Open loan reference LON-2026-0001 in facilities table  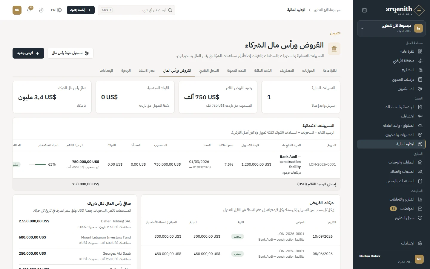322,164
